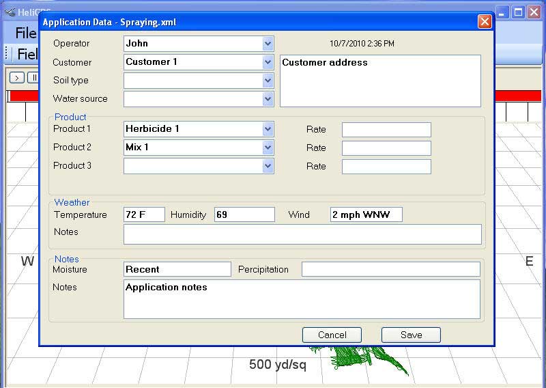Expand the Water source dropdown
Viewport: 546px width, 388px height.
click(x=268, y=99)
